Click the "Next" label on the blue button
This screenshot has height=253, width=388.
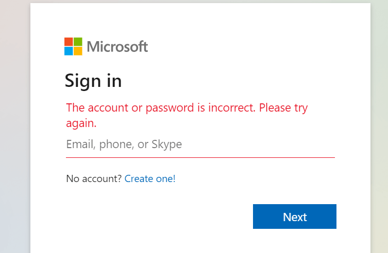pyautogui.click(x=295, y=217)
